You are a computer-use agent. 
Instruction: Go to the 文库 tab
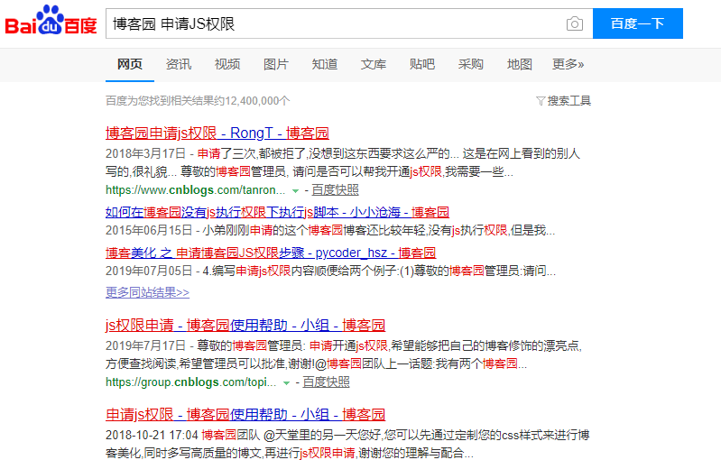click(374, 64)
